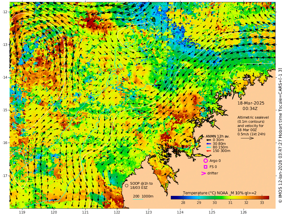Click the colorbar tick label 28

(183, 203)
